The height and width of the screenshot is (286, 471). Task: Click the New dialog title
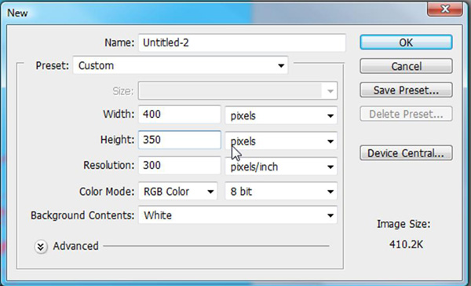17,13
